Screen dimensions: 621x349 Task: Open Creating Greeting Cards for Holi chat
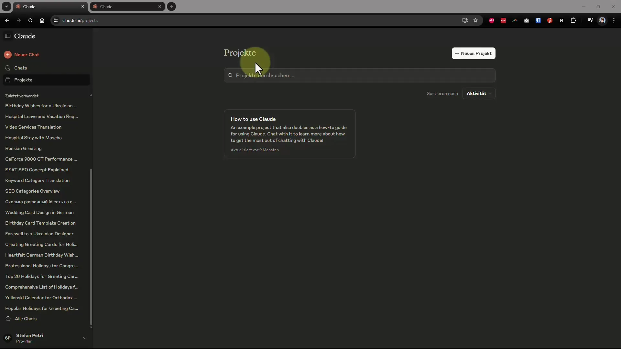tap(41, 244)
